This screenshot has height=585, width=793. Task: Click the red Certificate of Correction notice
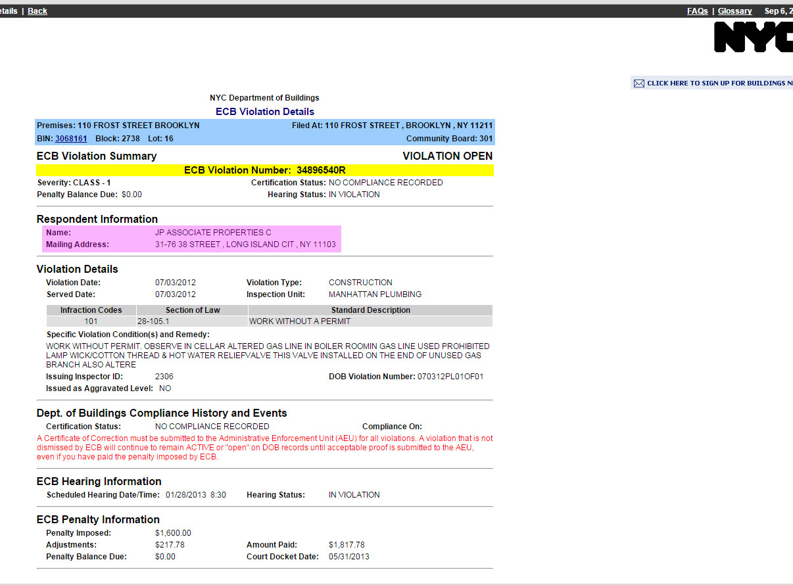click(x=264, y=448)
